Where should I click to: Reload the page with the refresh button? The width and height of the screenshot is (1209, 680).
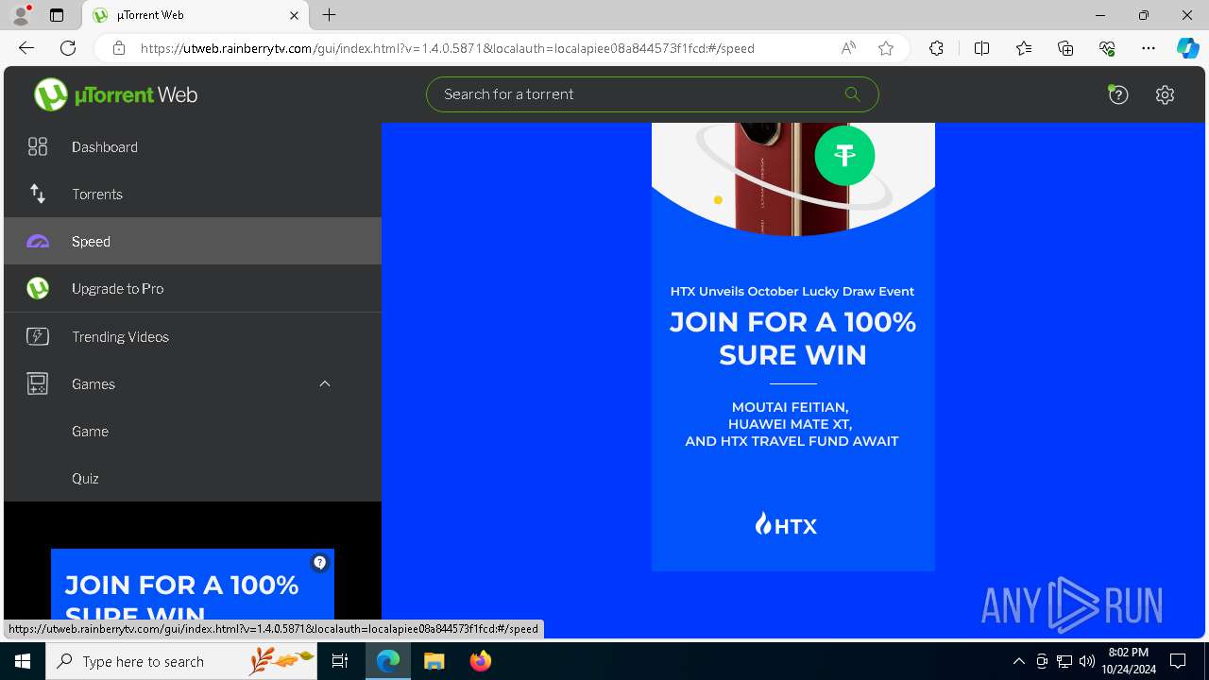(x=68, y=48)
